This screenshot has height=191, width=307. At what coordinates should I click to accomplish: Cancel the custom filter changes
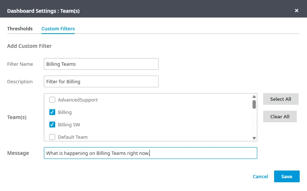click(x=260, y=176)
